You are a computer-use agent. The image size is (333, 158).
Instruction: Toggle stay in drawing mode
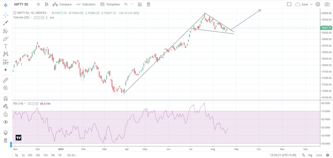(x=5, y=106)
